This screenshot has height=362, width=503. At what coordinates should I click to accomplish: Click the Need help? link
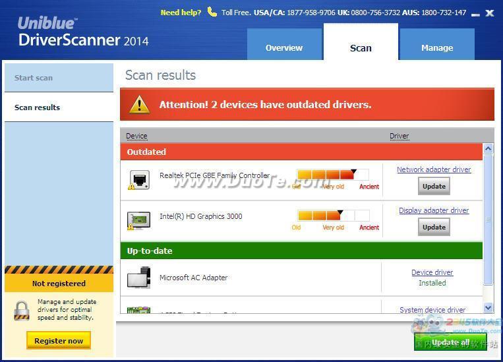(x=181, y=13)
